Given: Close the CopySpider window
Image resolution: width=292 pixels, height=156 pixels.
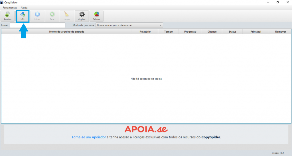Looking at the screenshot, I should [x=287, y=2].
